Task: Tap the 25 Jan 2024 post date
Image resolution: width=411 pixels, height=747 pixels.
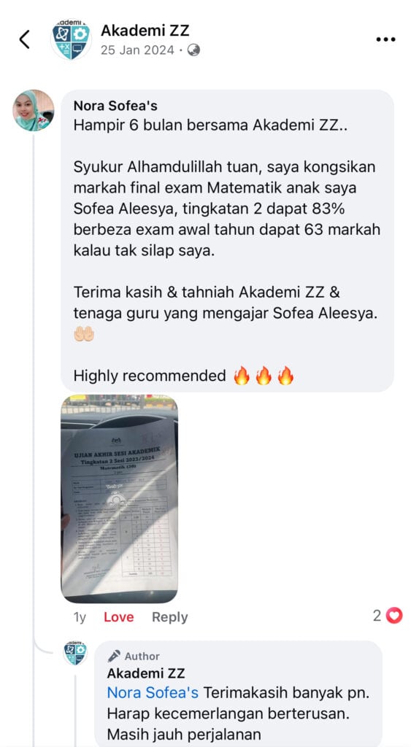Action: [137, 50]
